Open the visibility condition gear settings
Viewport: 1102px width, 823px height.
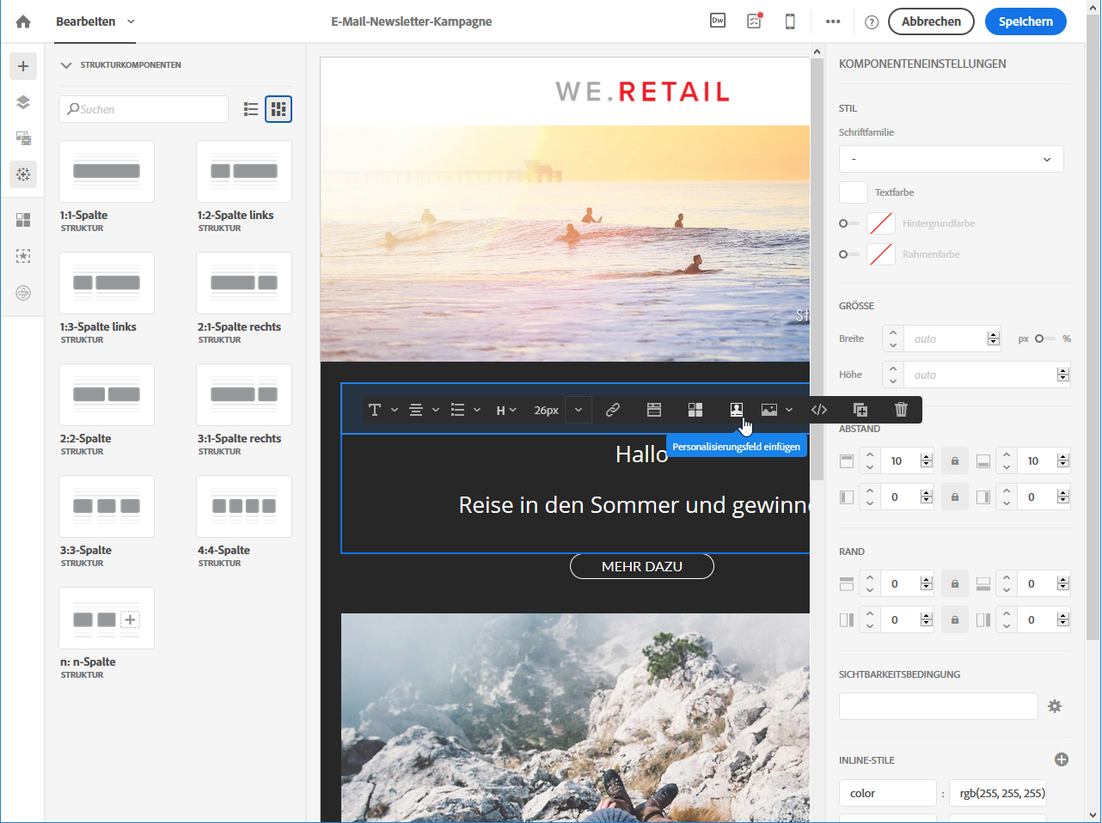(1055, 706)
